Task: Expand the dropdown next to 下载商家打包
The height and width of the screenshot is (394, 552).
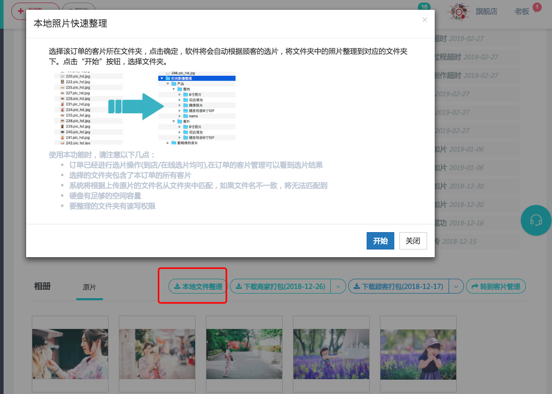Action: pyautogui.click(x=338, y=286)
